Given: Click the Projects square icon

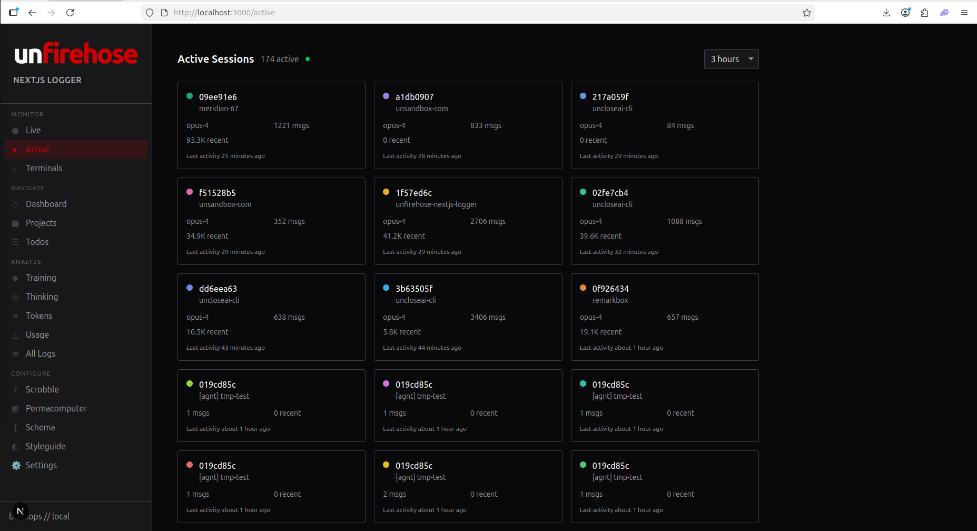Looking at the screenshot, I should coord(15,223).
